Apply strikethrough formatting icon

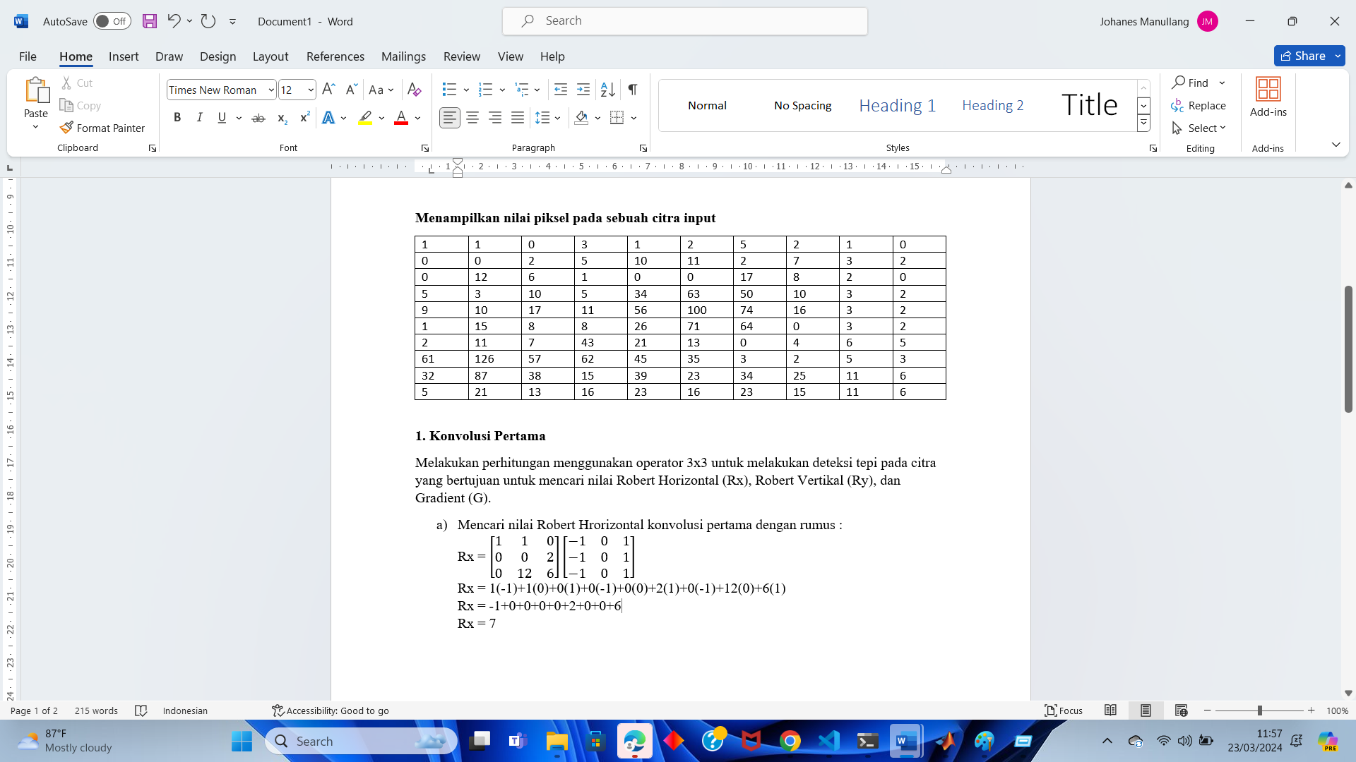pyautogui.click(x=258, y=118)
